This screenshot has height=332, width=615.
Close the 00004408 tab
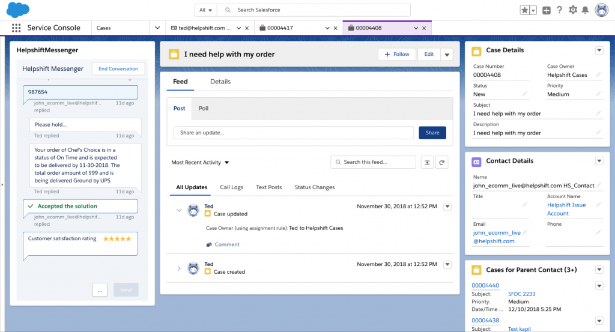[x=424, y=28]
